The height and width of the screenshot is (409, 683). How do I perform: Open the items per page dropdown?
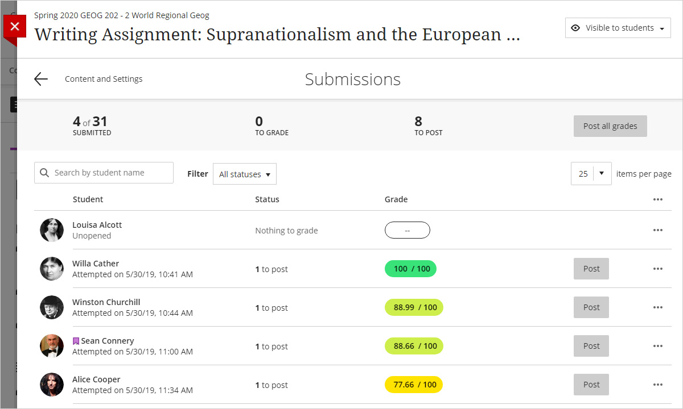(591, 174)
